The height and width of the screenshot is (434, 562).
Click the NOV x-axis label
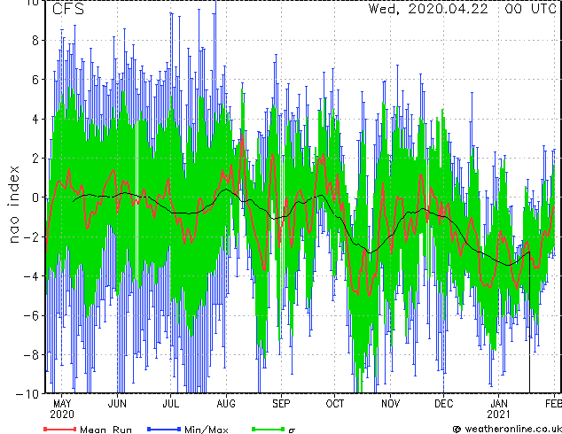click(x=390, y=404)
